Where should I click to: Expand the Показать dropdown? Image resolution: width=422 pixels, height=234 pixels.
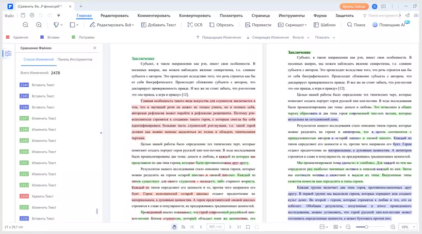(325, 37)
